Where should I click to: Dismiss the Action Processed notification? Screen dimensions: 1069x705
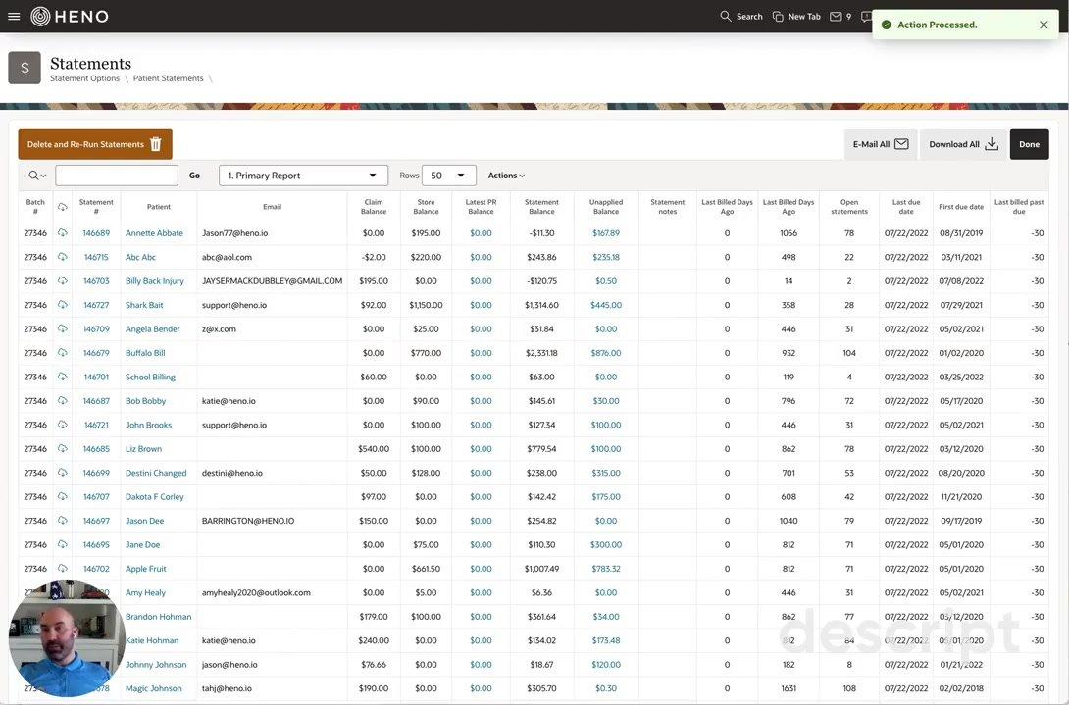click(1044, 25)
